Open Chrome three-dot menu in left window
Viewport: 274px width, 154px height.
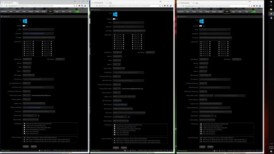click(x=88, y=6)
